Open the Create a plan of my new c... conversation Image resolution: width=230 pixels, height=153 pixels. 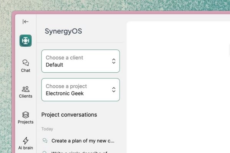[x=83, y=141]
